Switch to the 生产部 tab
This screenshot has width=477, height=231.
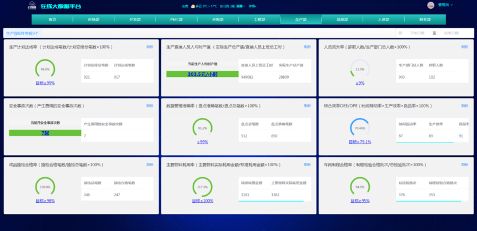(x=301, y=19)
